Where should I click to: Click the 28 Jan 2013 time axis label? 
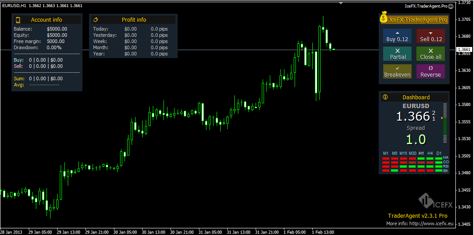10,232
